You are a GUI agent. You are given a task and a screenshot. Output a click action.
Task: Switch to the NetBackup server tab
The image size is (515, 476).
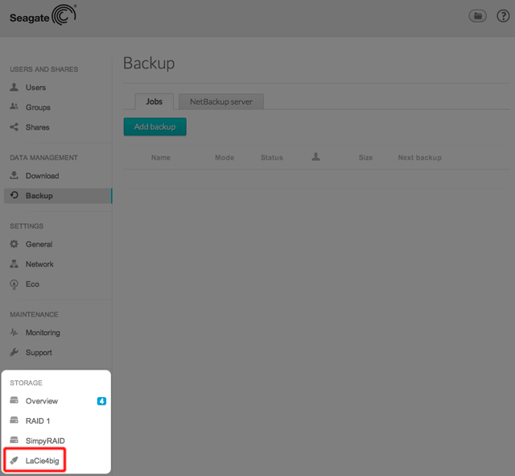221,101
